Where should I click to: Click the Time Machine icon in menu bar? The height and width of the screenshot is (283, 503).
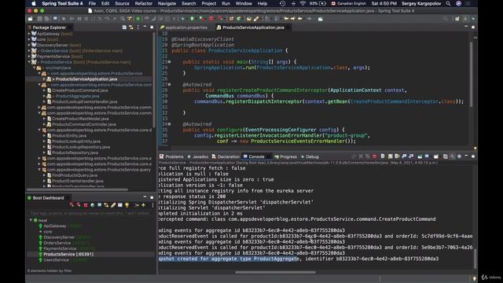click(283, 3)
